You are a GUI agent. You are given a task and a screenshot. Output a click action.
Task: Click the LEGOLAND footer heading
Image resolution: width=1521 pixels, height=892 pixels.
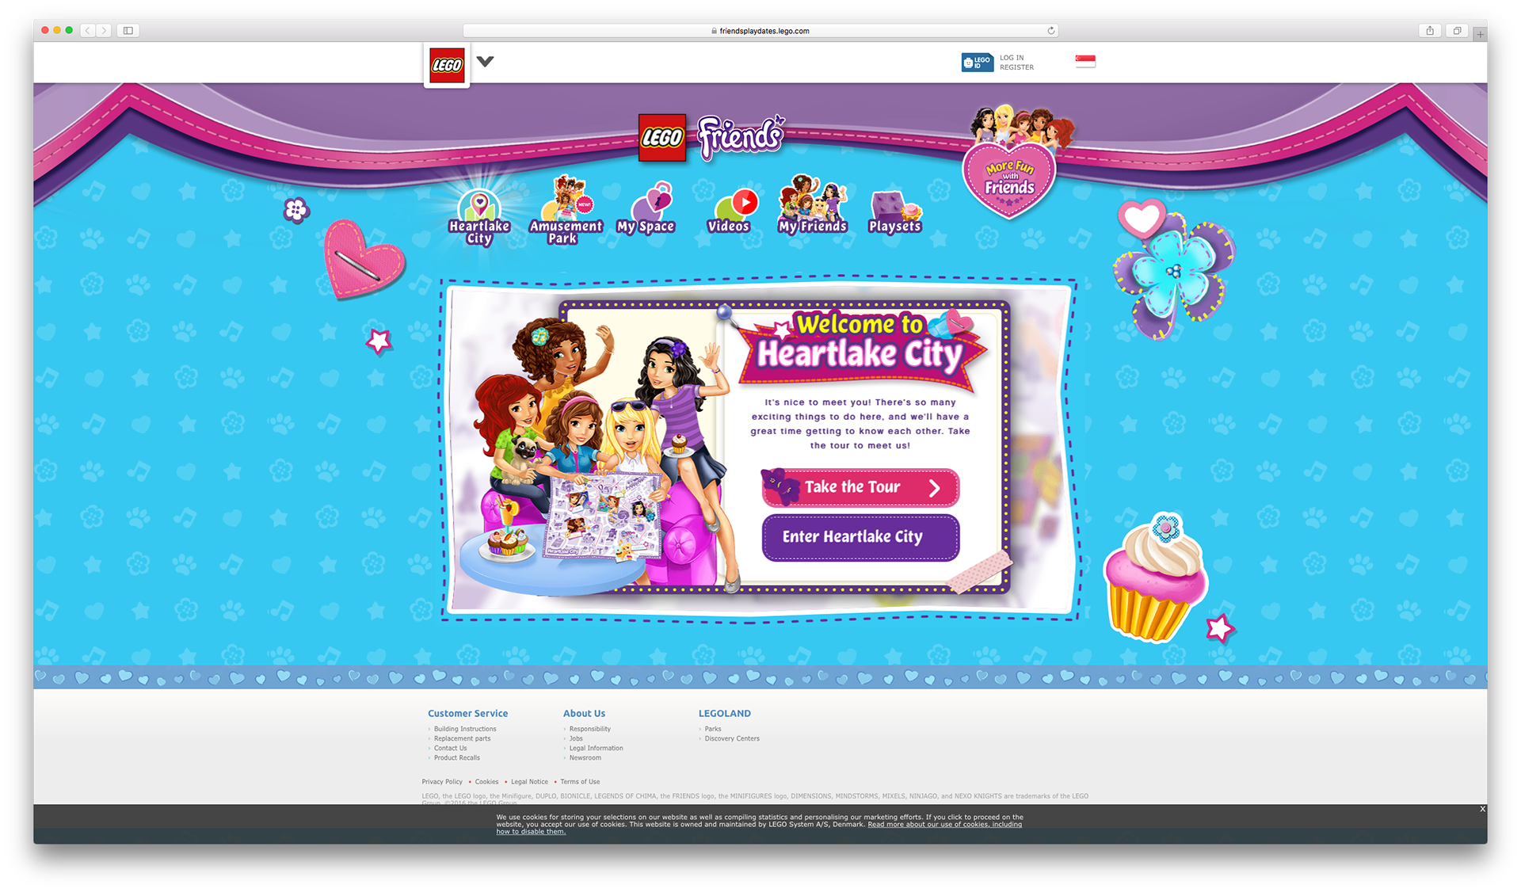pyautogui.click(x=724, y=714)
